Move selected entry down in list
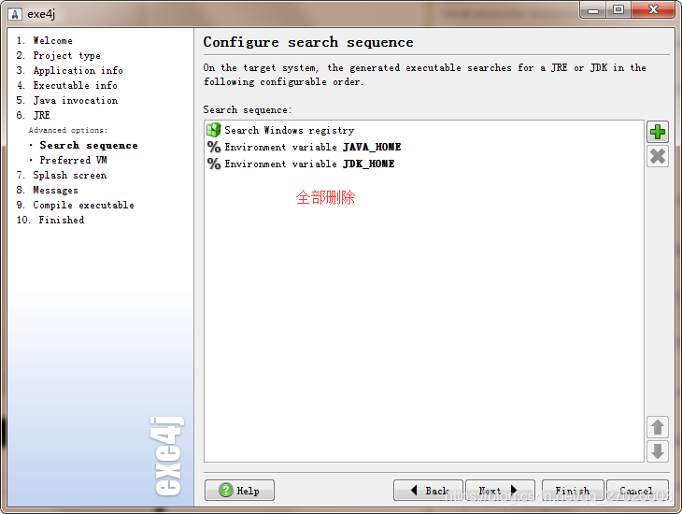 coord(657,450)
